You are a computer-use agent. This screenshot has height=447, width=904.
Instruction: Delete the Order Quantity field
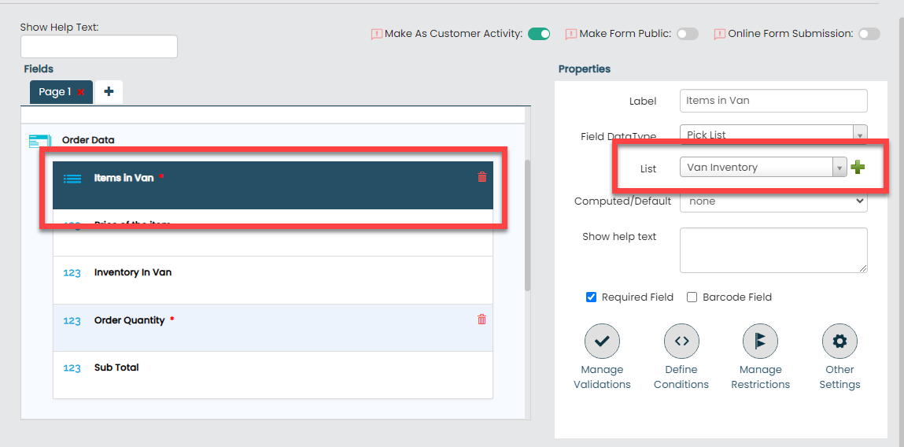click(x=482, y=320)
